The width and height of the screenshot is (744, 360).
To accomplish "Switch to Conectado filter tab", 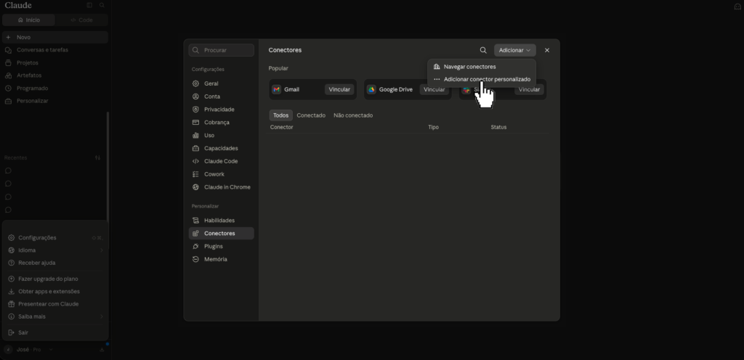I will [x=311, y=115].
